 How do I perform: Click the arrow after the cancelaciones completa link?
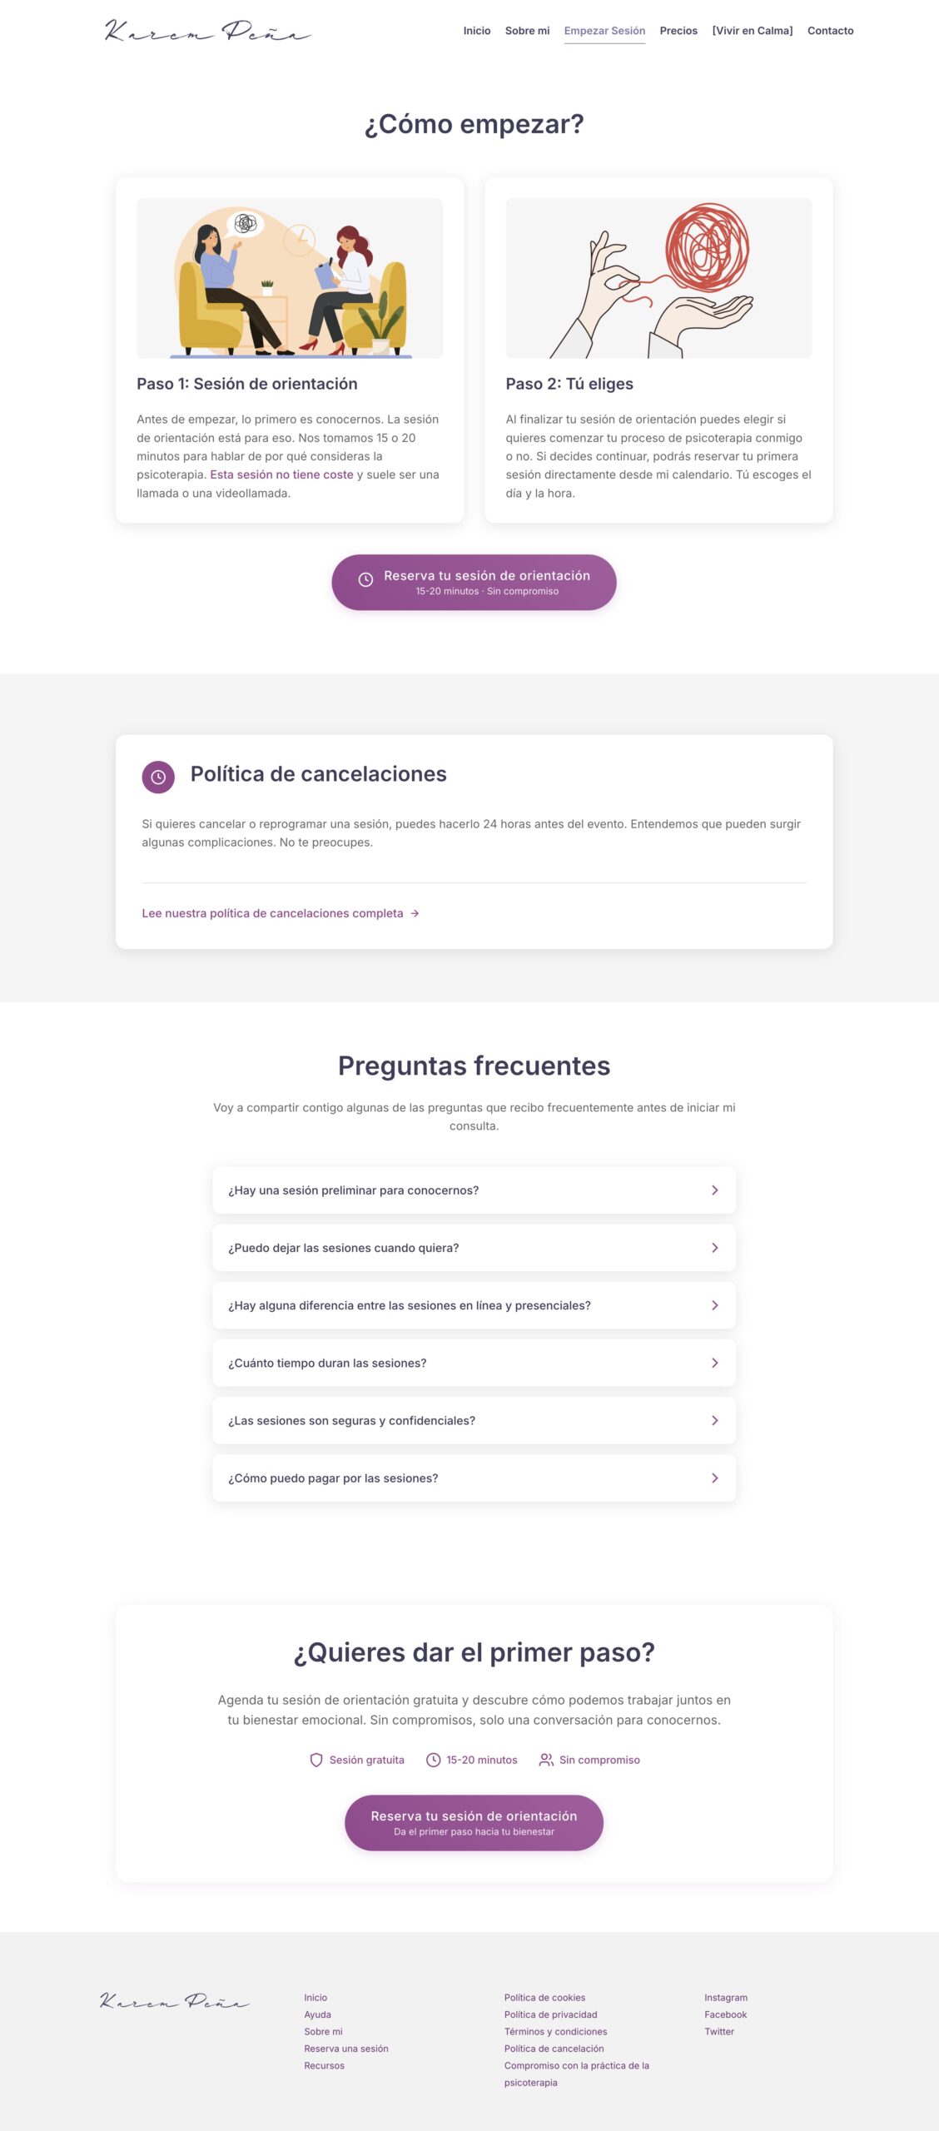[x=415, y=913]
